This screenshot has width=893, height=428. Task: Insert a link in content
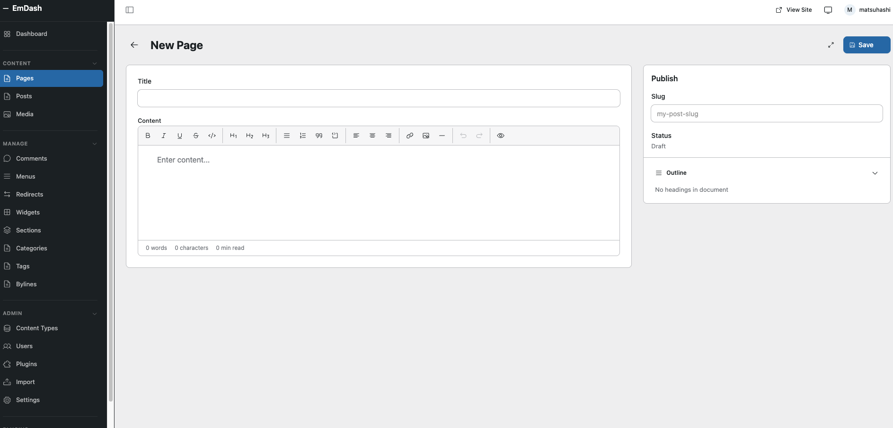pyautogui.click(x=410, y=136)
